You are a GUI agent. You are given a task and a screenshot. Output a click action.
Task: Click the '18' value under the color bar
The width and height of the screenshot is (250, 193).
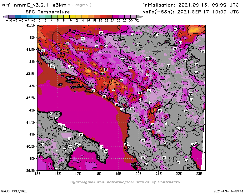click(x=94, y=20)
